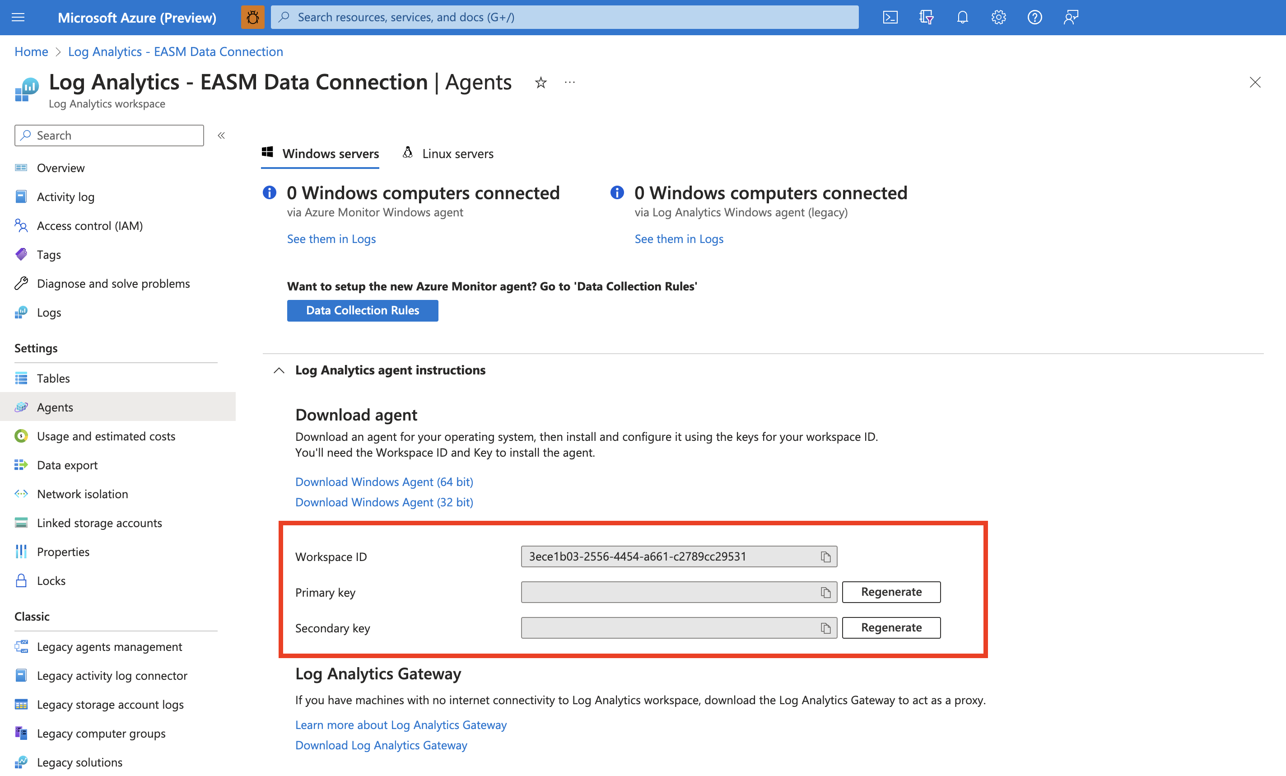This screenshot has width=1286, height=776.
Task: Select the Windows servers tab
Action: click(x=330, y=154)
